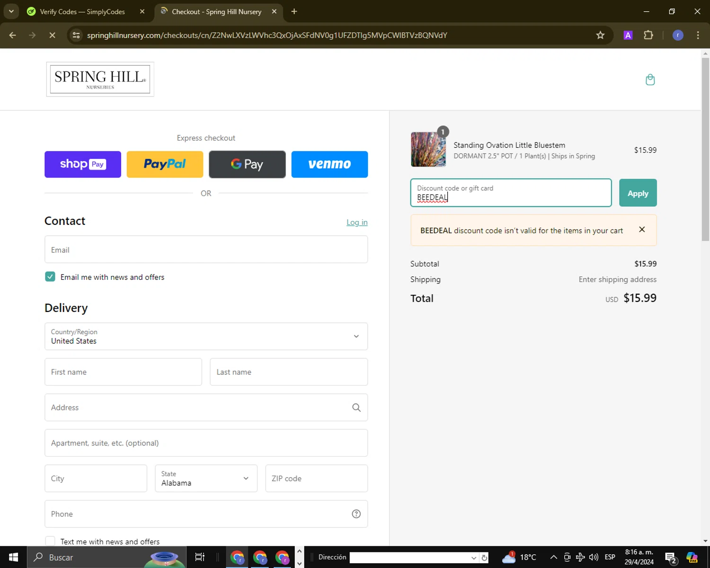This screenshot has width=710, height=568.
Task: Click the Discount code or gift card field
Action: tap(511, 193)
